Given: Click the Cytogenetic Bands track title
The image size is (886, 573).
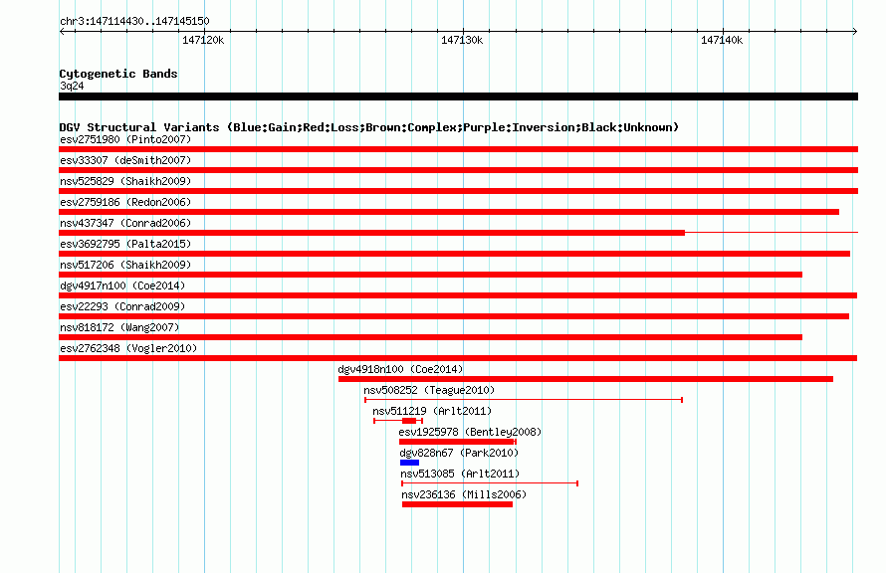Looking at the screenshot, I should (x=118, y=74).
